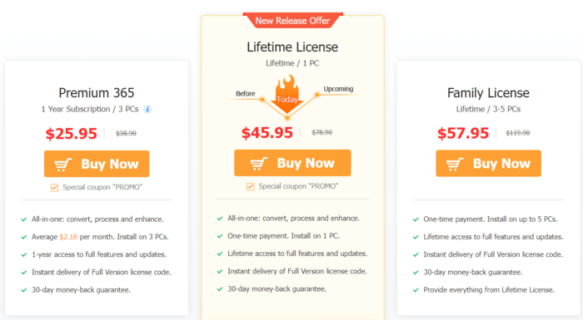
Task: Click the $25.95 price
Action: (x=72, y=133)
